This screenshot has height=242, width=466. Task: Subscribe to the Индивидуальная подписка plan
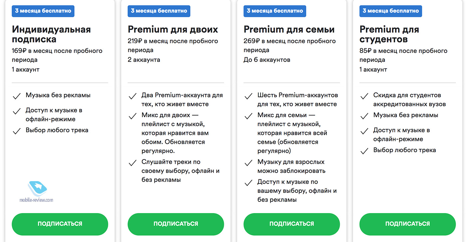pyautogui.click(x=60, y=224)
